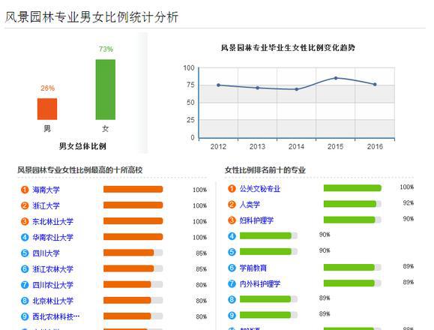Click the 2012 data point on trend line

click(218, 85)
